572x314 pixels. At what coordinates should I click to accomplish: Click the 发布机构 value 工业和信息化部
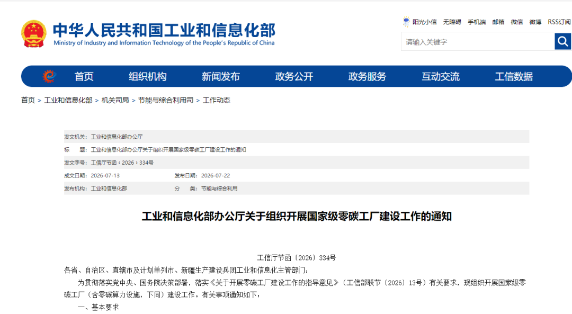pos(109,189)
